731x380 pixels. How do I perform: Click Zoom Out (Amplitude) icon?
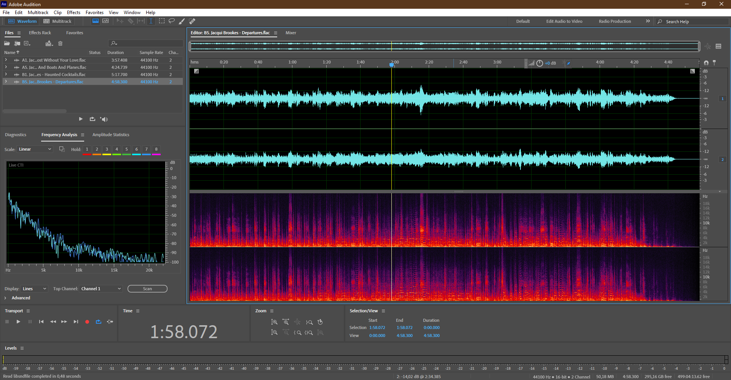pos(274,332)
